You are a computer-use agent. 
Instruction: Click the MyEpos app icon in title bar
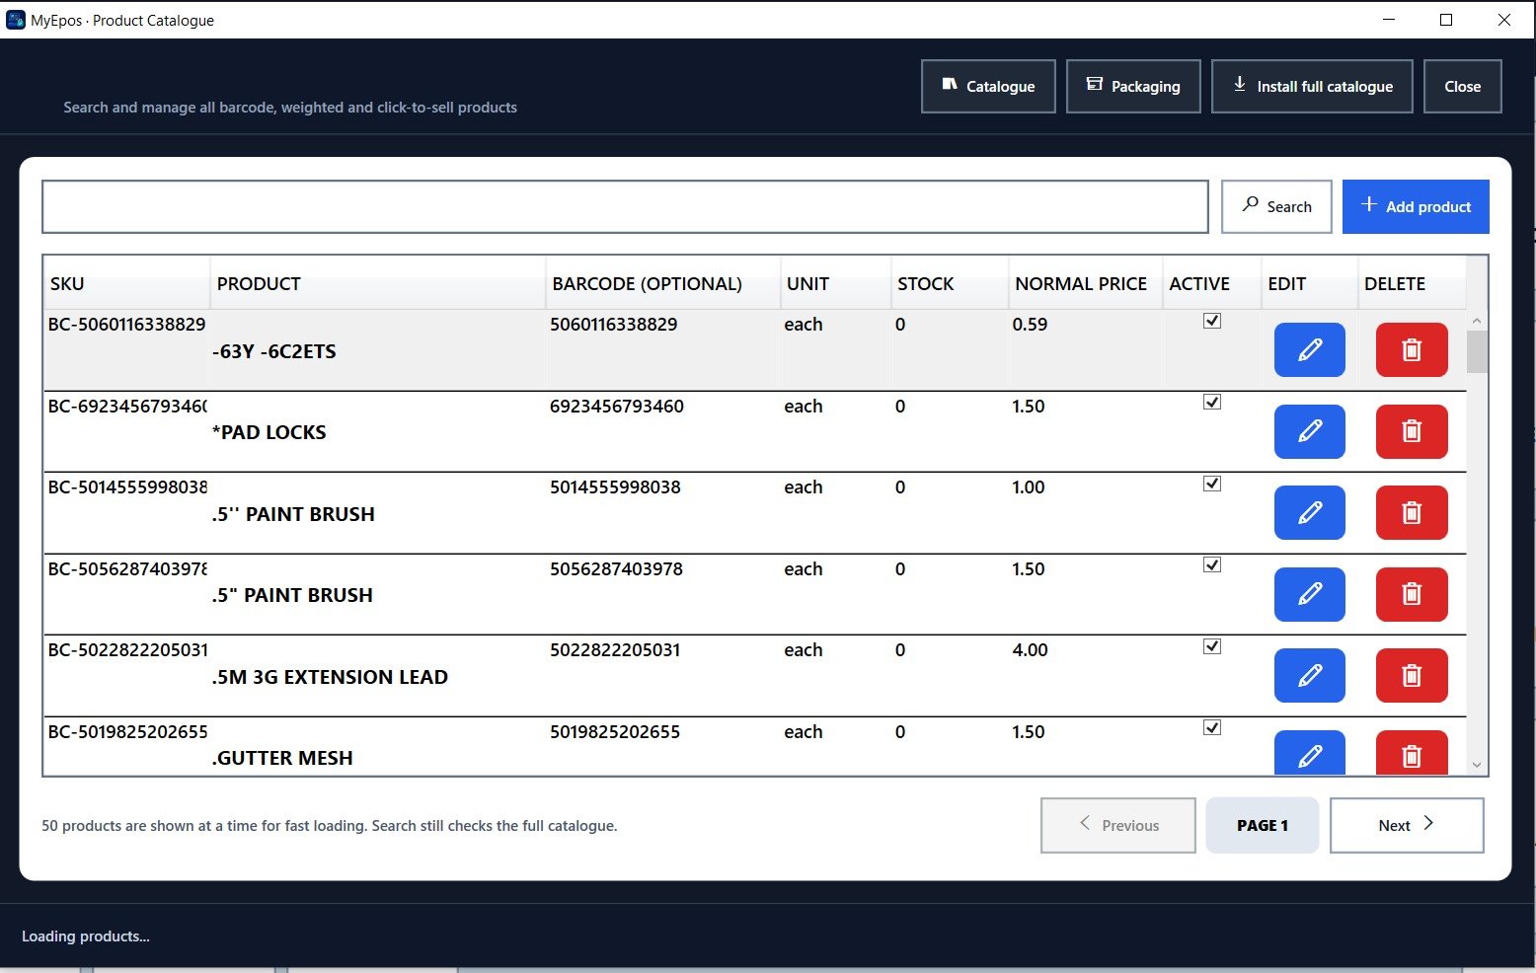(x=15, y=20)
